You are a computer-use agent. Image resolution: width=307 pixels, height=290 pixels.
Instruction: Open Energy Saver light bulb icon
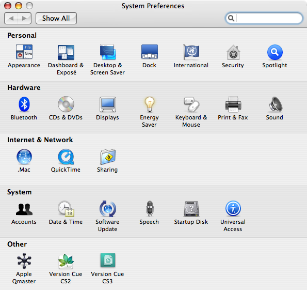(x=150, y=104)
